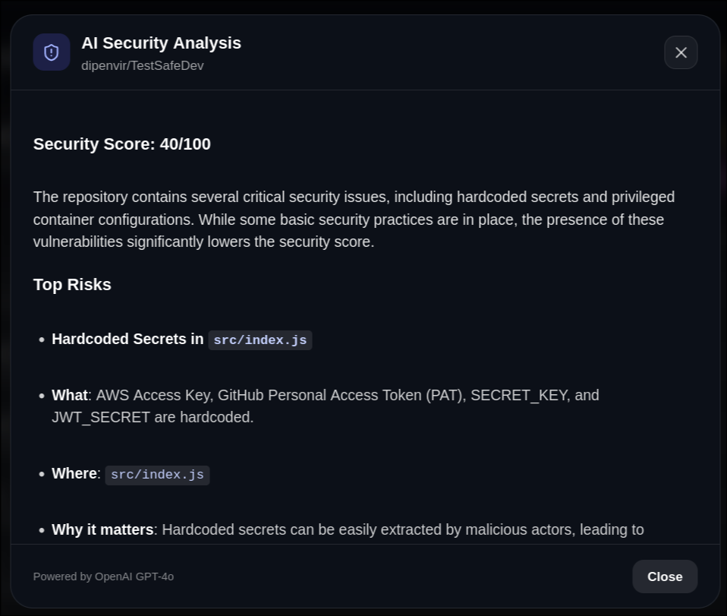Click the shield alert icon in header

(52, 52)
